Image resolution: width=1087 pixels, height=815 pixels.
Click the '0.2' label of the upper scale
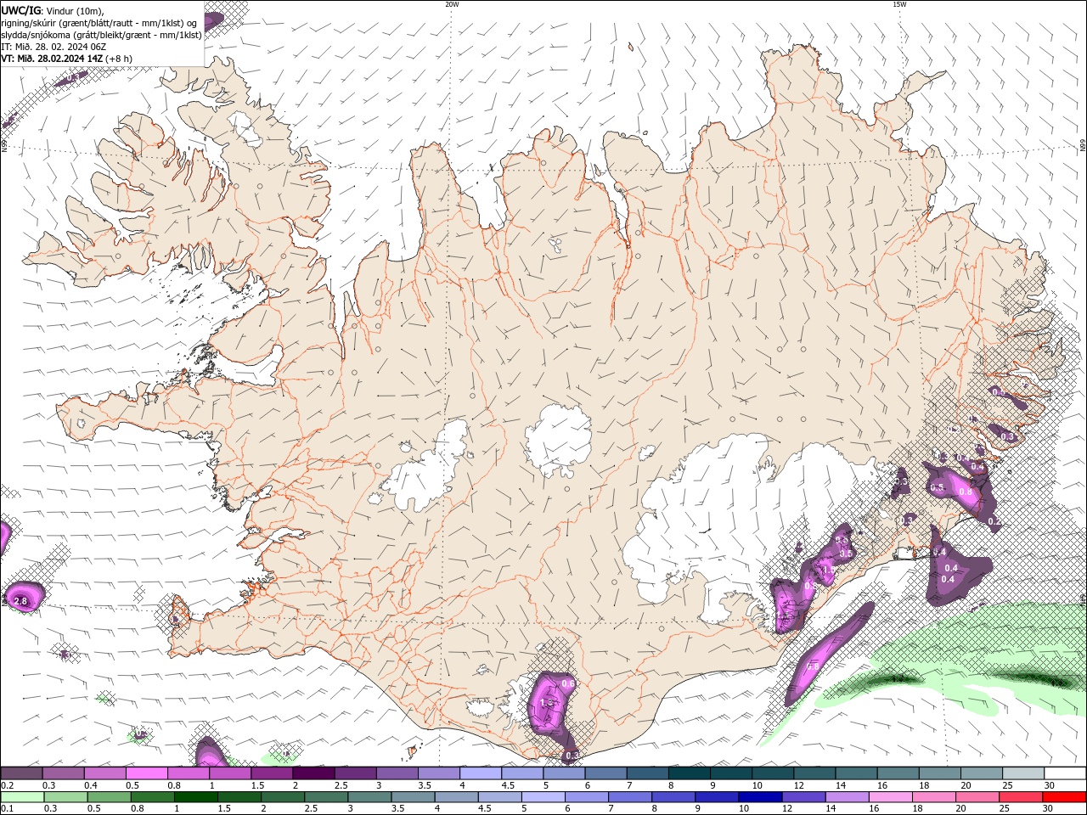(8, 785)
